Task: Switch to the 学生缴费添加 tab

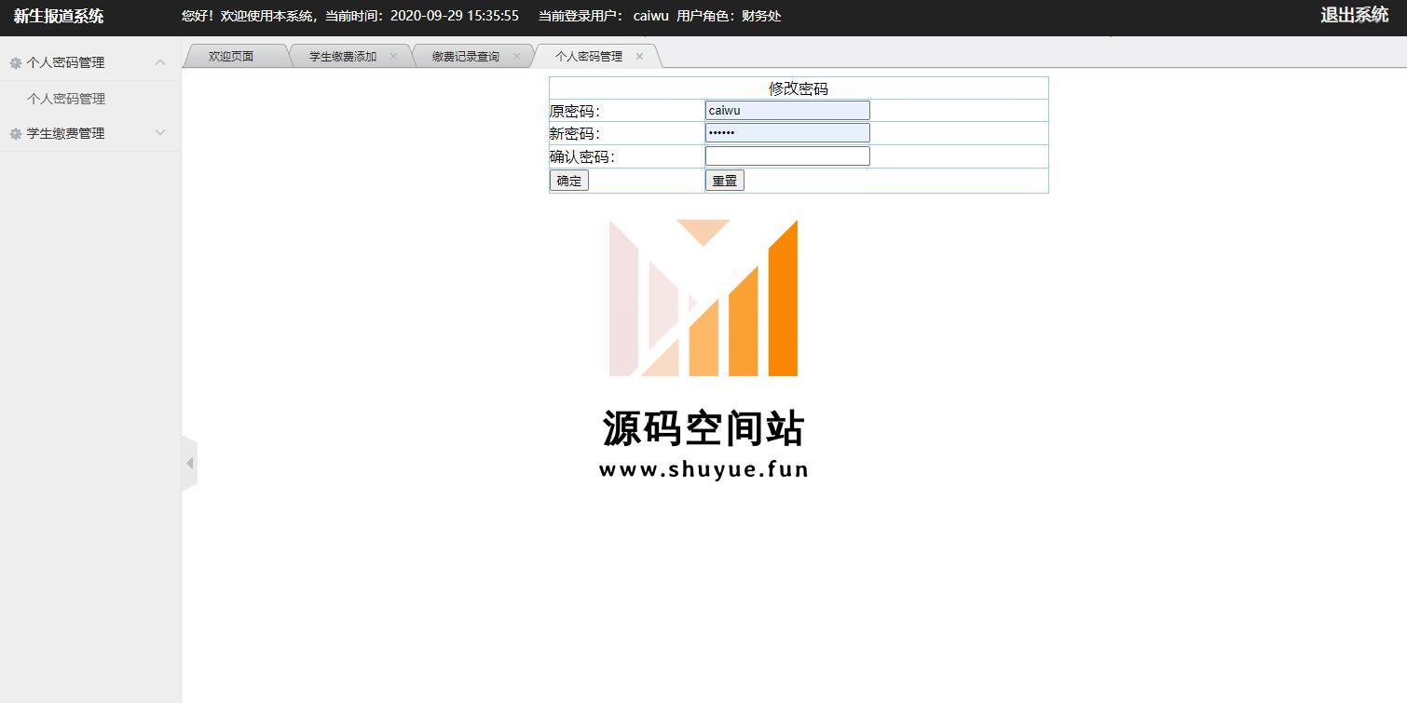Action: click(x=343, y=57)
